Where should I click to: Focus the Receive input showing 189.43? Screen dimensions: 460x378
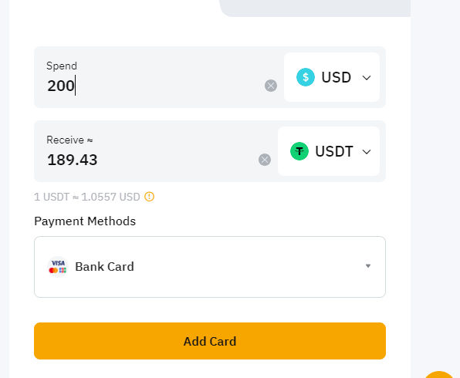click(x=151, y=160)
